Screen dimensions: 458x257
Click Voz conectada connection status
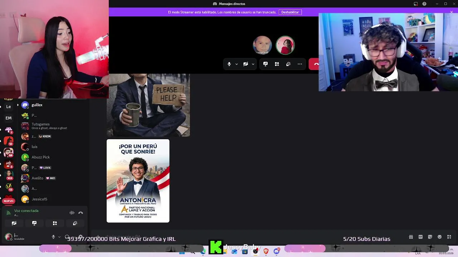pos(26,211)
